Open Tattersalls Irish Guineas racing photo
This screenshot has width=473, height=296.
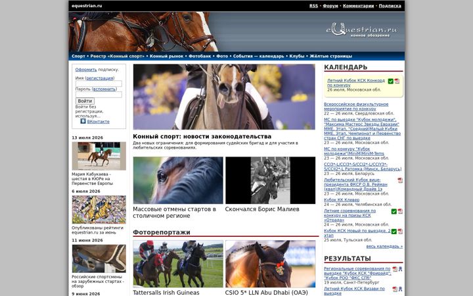(178, 264)
